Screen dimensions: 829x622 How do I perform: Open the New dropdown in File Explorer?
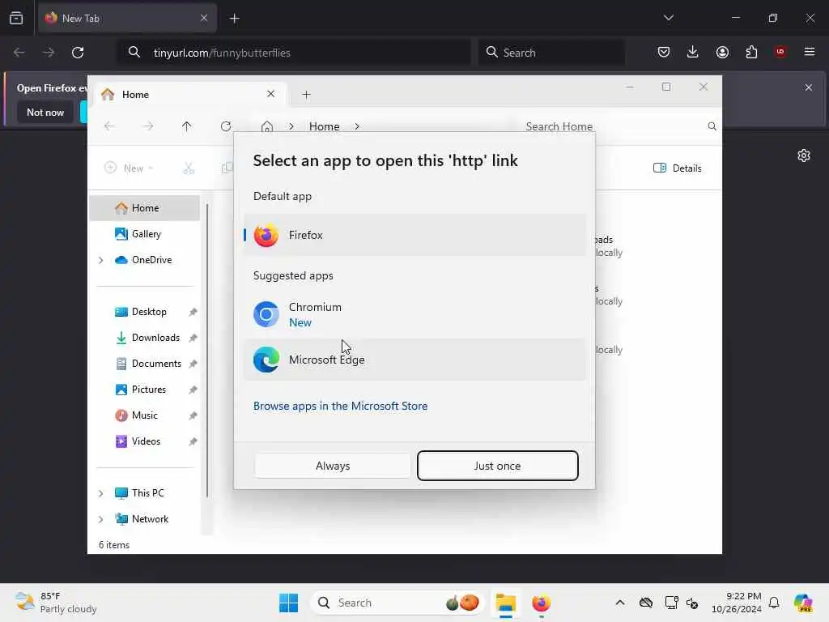(x=129, y=168)
